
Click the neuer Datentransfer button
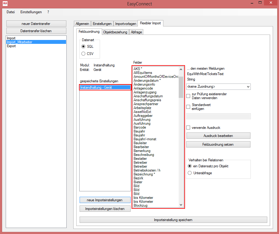click(x=36, y=23)
